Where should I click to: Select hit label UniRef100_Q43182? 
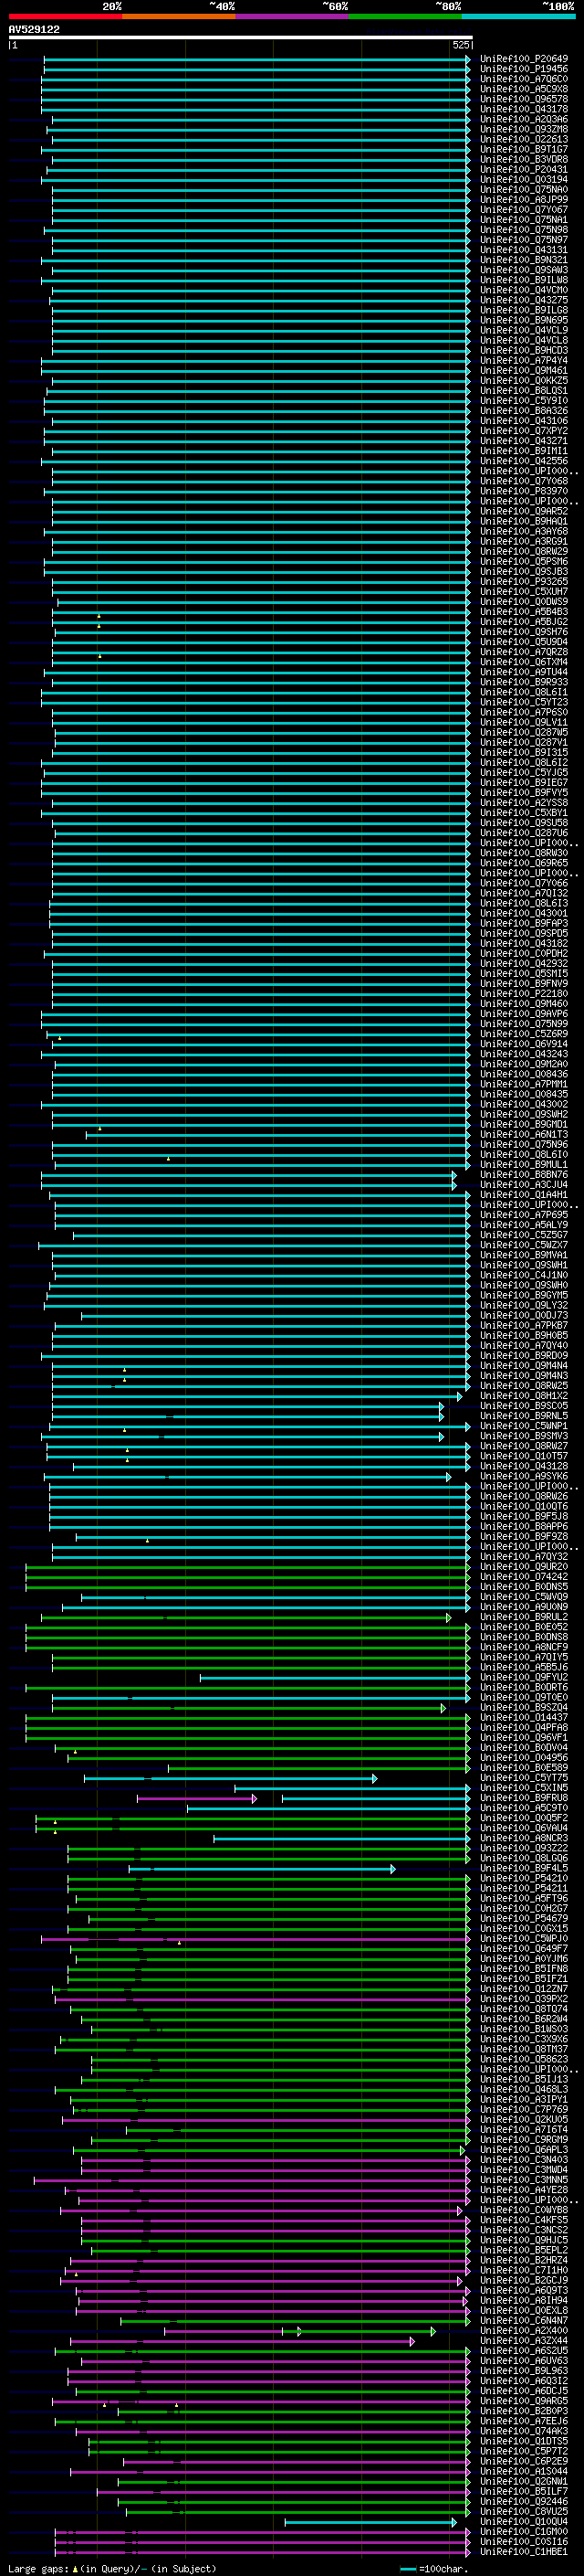pos(524,944)
